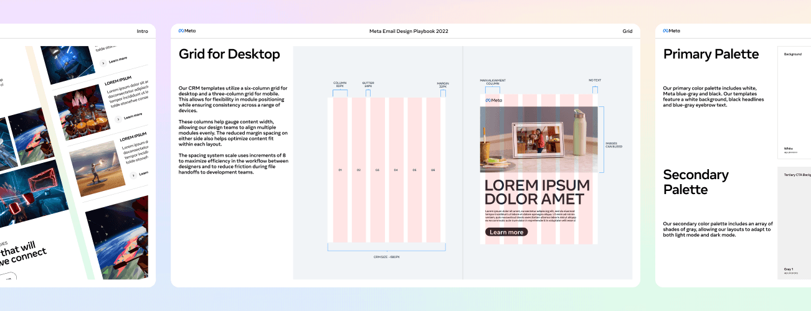Image resolution: width=811 pixels, height=311 pixels.
Task: Select the 'Grid for Desktop' heading
Action: (229, 54)
